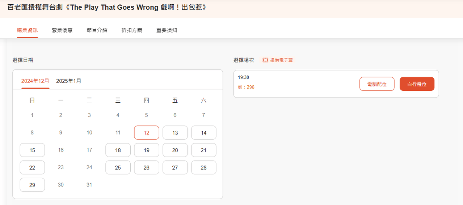Go to the 重要須知 tab
Viewport: 463px width, 205px height.
pos(167,30)
